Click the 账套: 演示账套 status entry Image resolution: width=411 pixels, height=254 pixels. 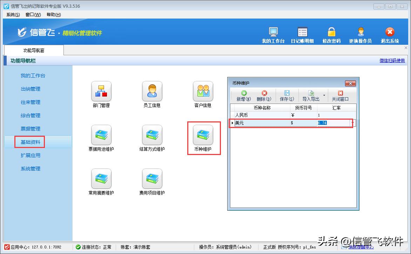pyautogui.click(x=135, y=247)
